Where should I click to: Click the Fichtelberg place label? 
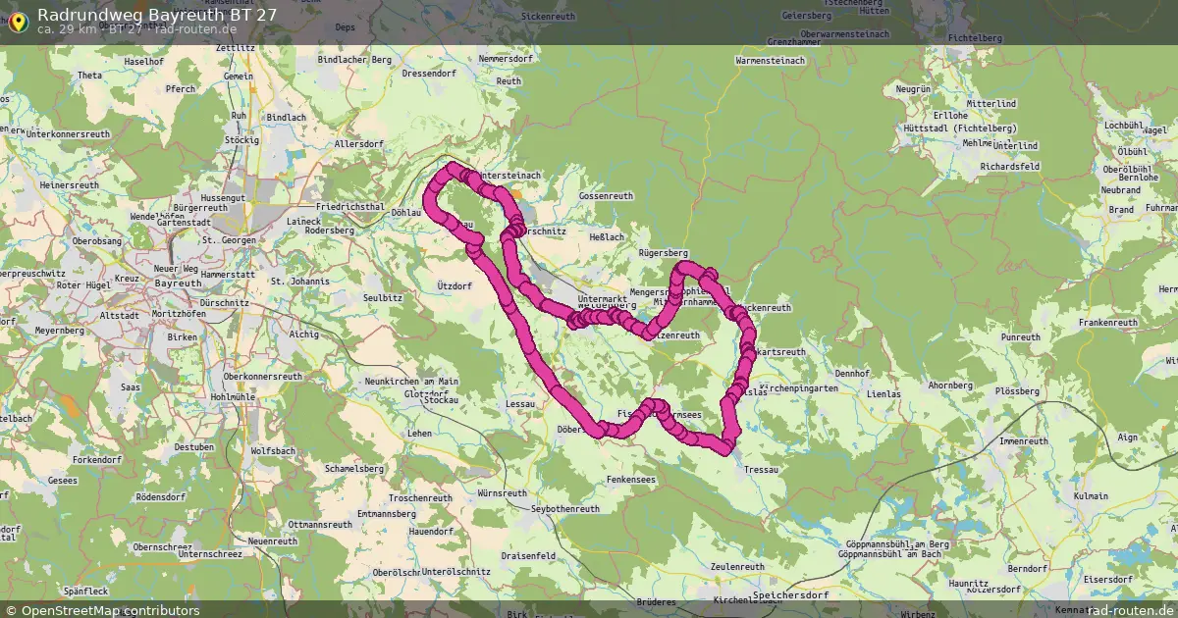[x=975, y=37]
